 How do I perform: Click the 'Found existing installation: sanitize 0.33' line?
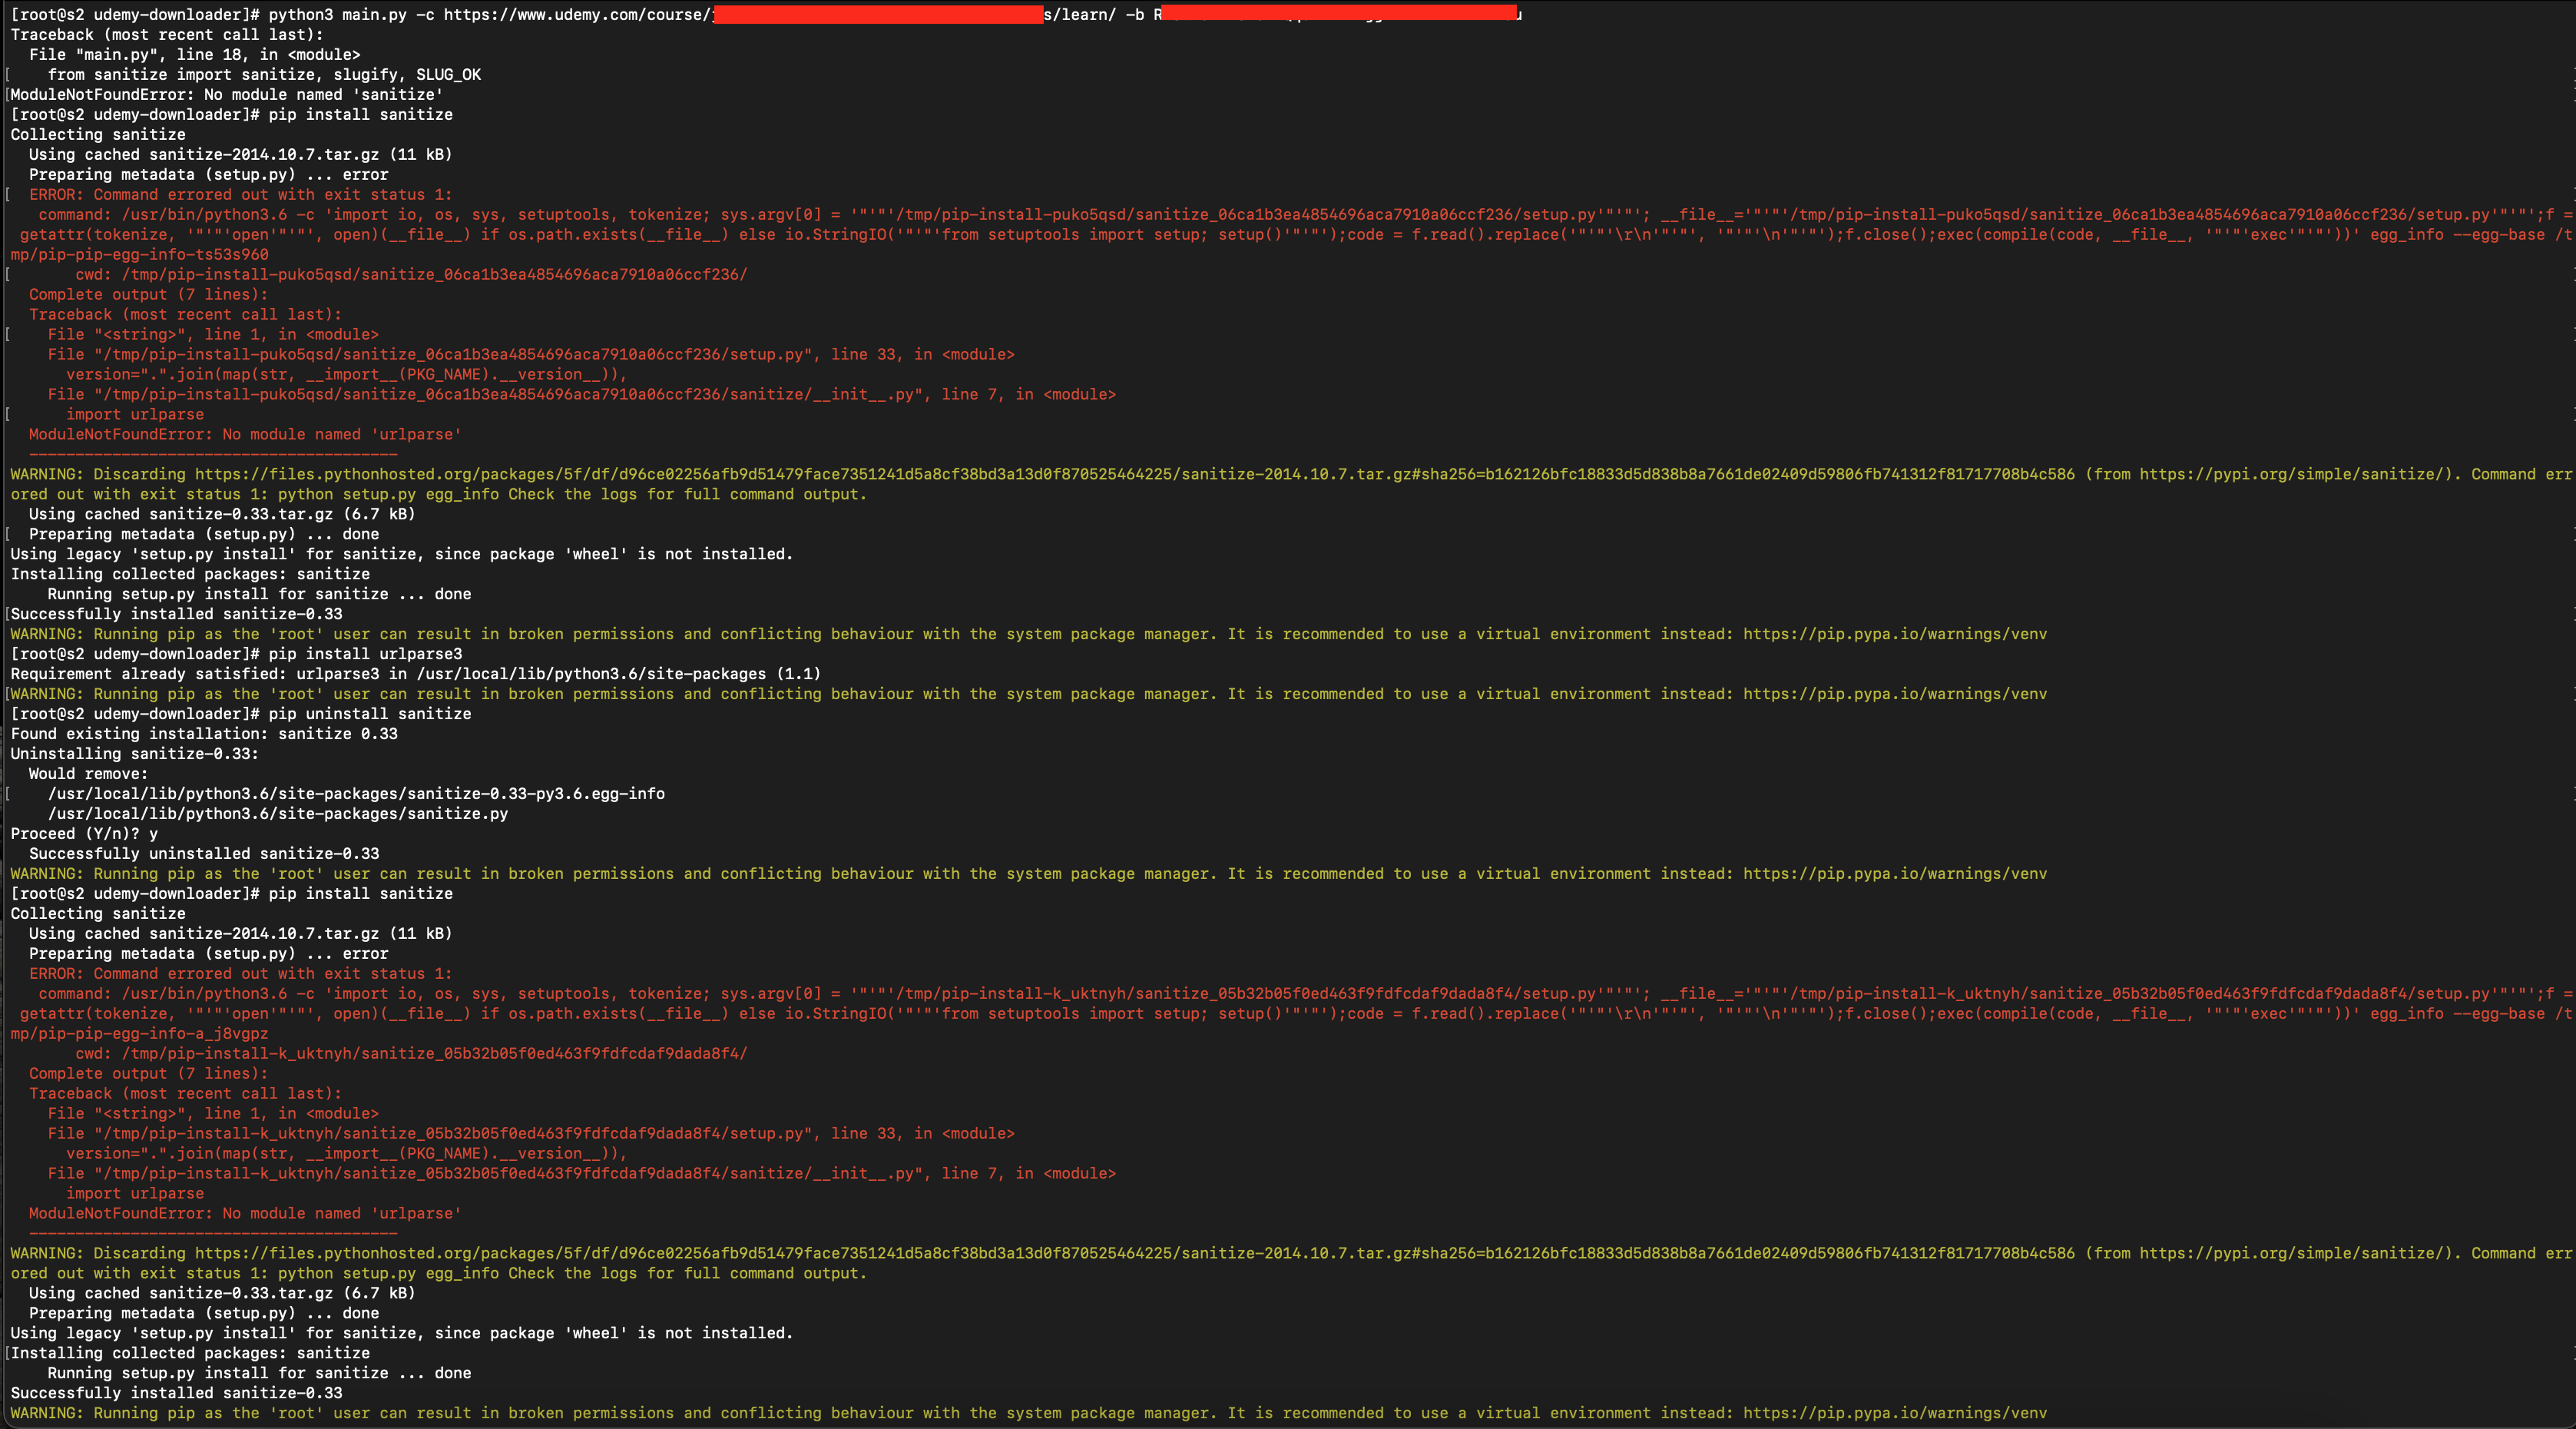tap(204, 734)
